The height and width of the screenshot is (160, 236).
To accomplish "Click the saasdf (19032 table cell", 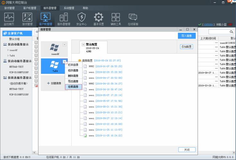I will pos(227,43).
